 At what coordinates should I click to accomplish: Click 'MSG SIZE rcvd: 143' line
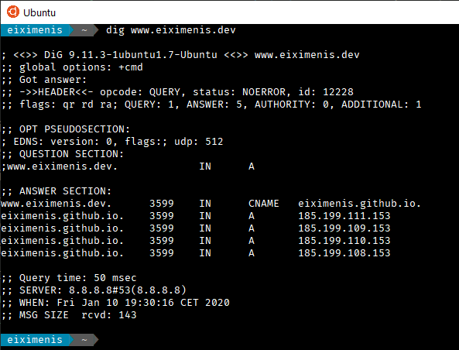tap(69, 315)
